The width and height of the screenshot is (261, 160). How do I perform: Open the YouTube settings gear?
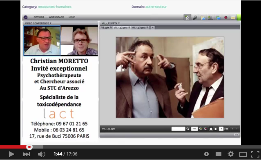pyautogui.click(x=231, y=154)
